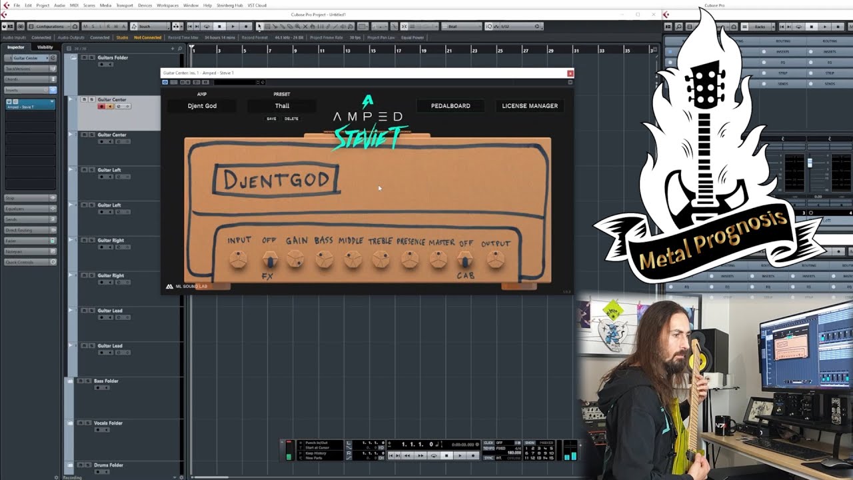Select the Object Selection arrow tool
Screen dimensions: 853x480
pos(259,27)
